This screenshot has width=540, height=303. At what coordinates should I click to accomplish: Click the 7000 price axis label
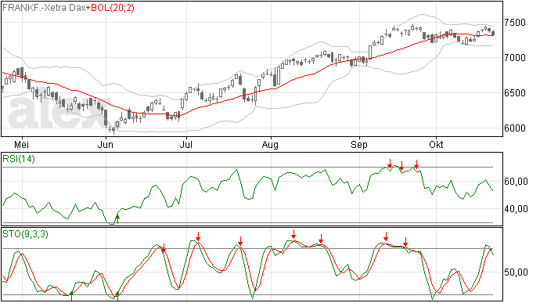[515, 58]
